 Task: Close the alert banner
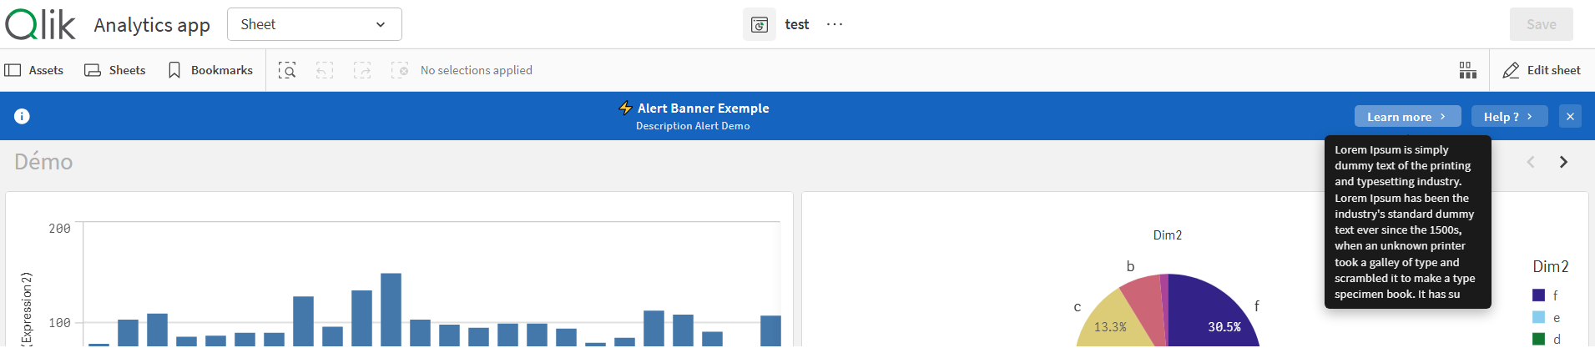pos(1570,116)
